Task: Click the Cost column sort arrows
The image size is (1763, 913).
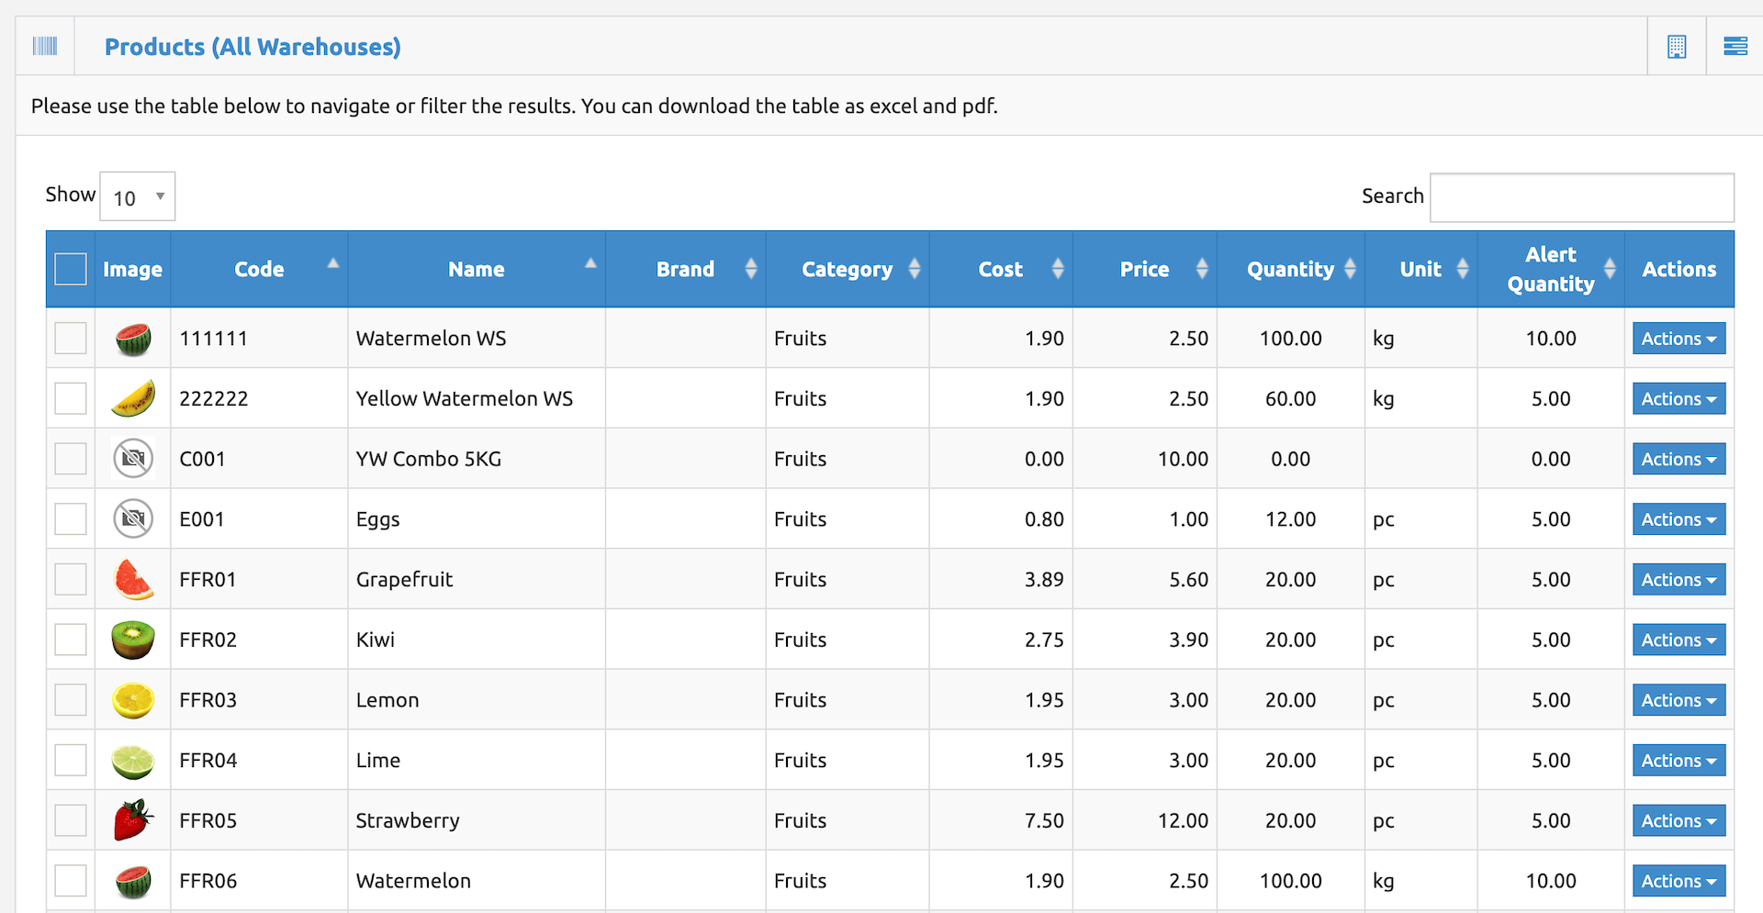Action: point(1058,269)
